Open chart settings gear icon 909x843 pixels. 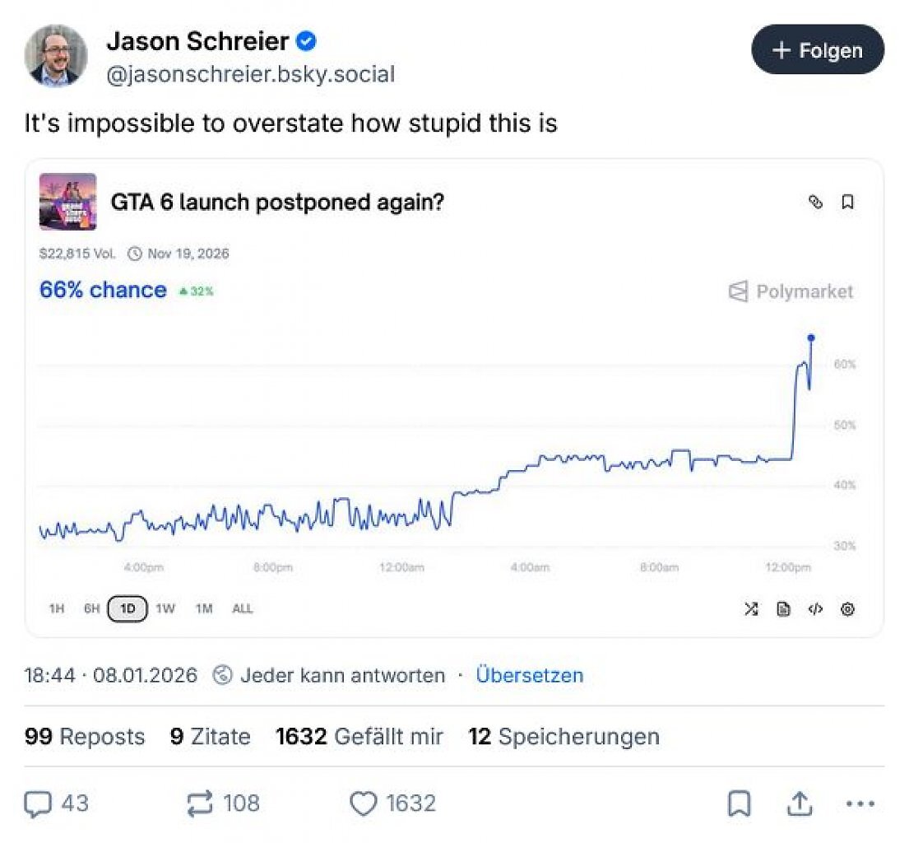click(847, 608)
